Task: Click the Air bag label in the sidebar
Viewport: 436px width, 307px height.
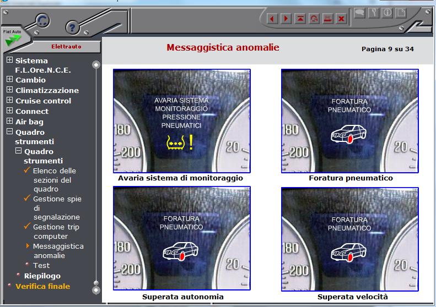Action: [x=29, y=122]
